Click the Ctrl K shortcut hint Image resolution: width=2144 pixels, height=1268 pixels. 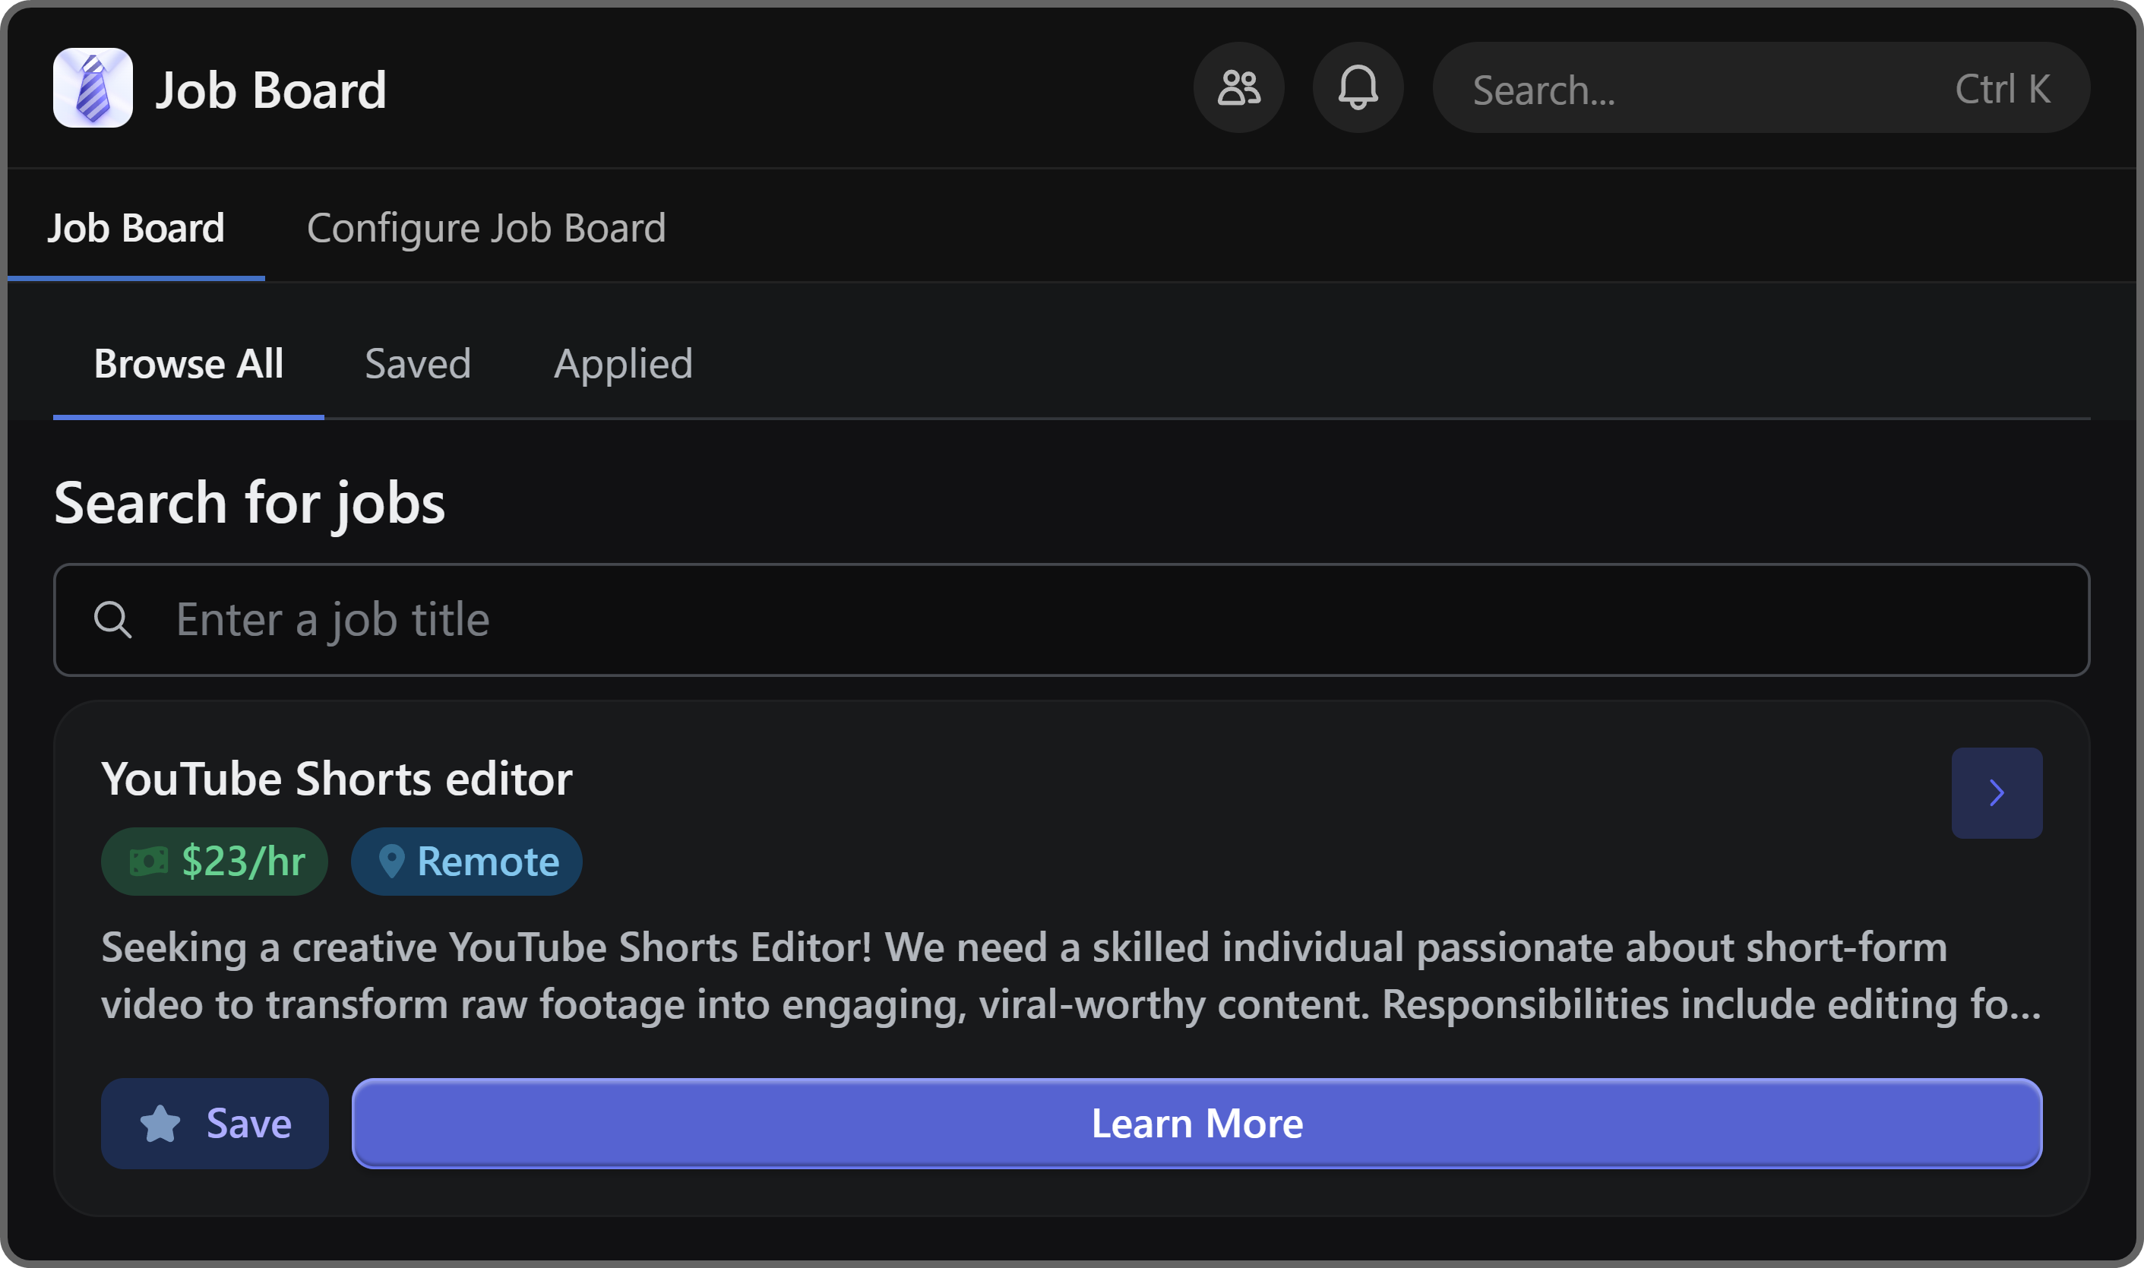coord(2002,89)
